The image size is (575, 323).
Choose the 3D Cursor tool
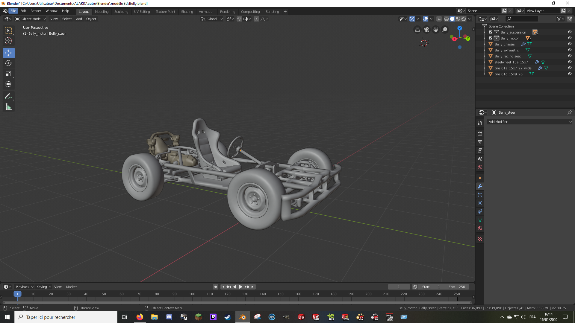point(8,41)
